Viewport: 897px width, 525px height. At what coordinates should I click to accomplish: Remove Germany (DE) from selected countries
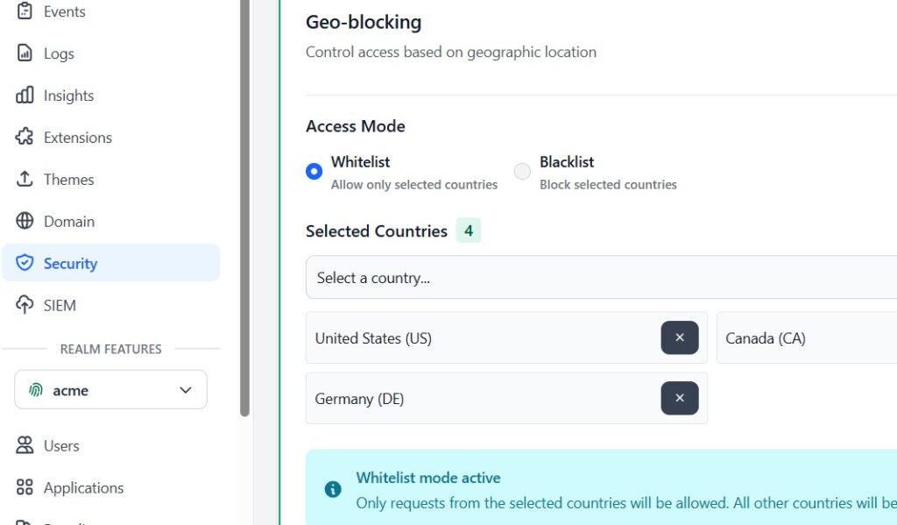point(680,398)
